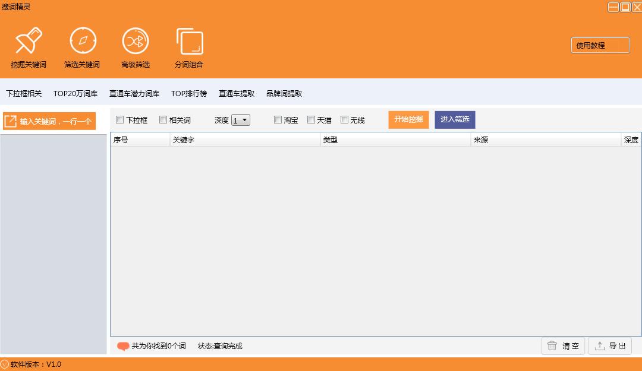642x371 pixels.
Task: Switch to the TOP20万词库 tab
Action: pos(75,93)
